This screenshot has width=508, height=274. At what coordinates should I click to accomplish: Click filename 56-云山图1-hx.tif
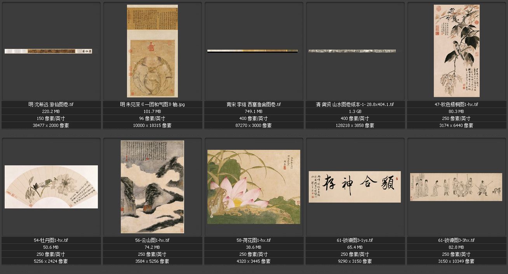[152, 240]
